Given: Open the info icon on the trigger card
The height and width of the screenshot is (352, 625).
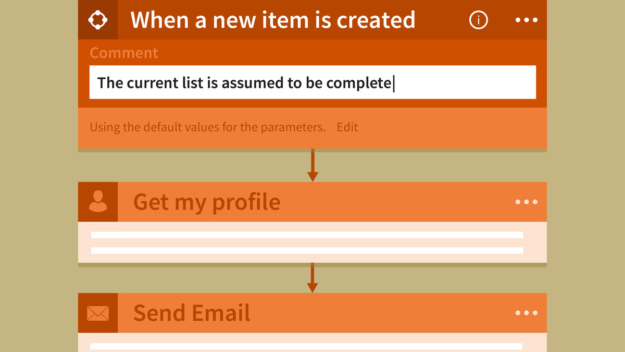Looking at the screenshot, I should 479,20.
